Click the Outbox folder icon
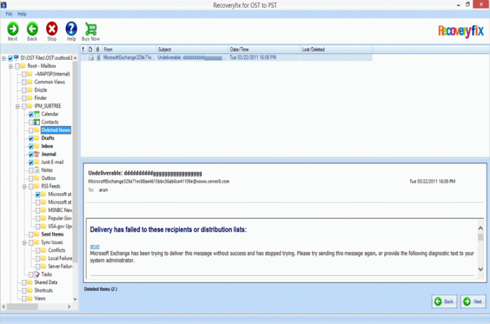Viewport: 490px width, 324px height. 37,178
